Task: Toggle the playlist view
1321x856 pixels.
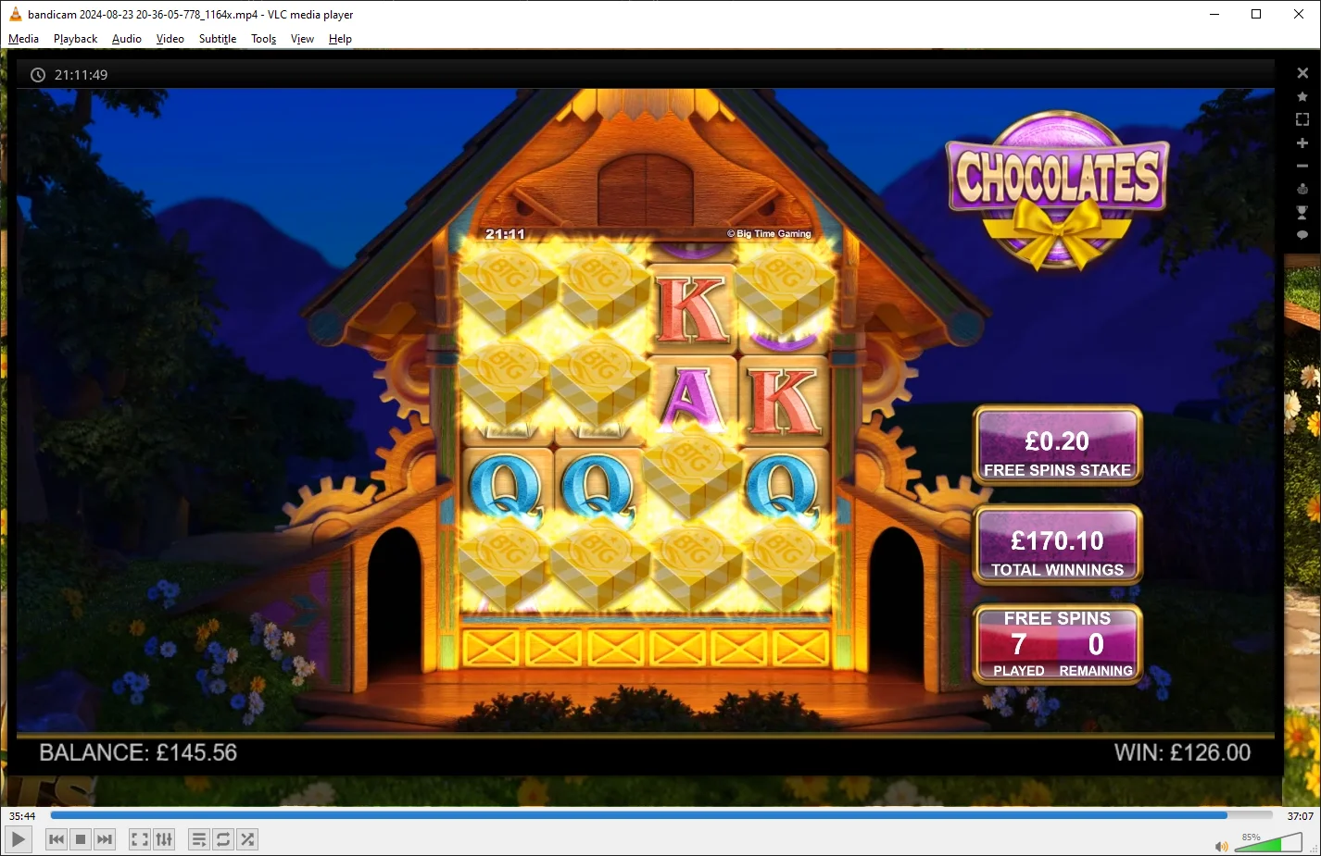Action: pos(199,839)
